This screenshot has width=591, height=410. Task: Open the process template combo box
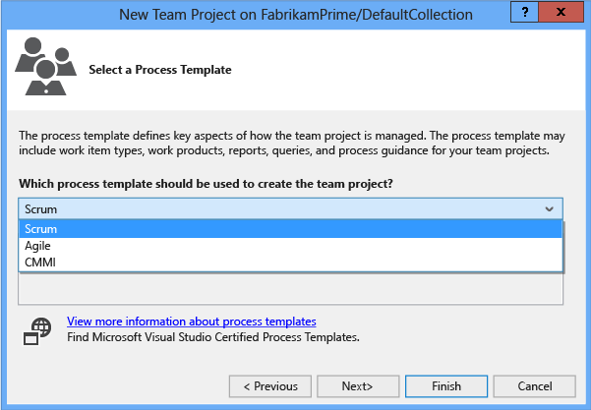coord(285,208)
